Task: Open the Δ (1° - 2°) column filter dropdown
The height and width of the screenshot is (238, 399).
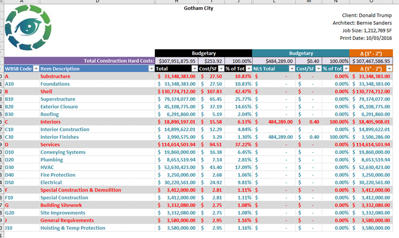Action: point(389,69)
